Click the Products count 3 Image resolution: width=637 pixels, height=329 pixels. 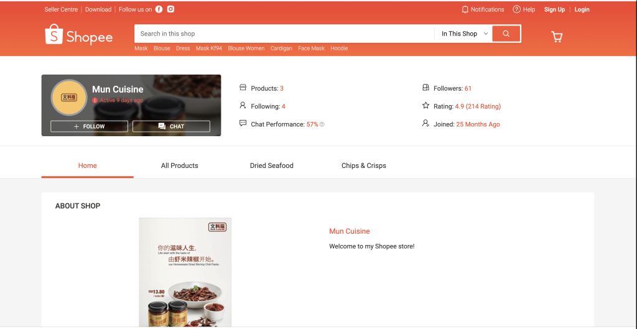click(x=282, y=88)
